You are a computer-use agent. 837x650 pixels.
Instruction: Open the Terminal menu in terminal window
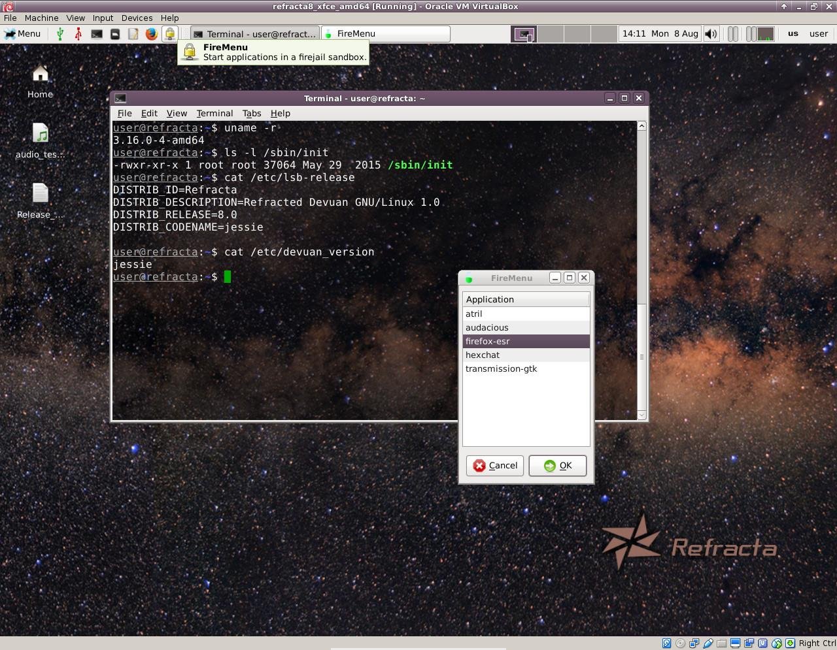(x=214, y=113)
